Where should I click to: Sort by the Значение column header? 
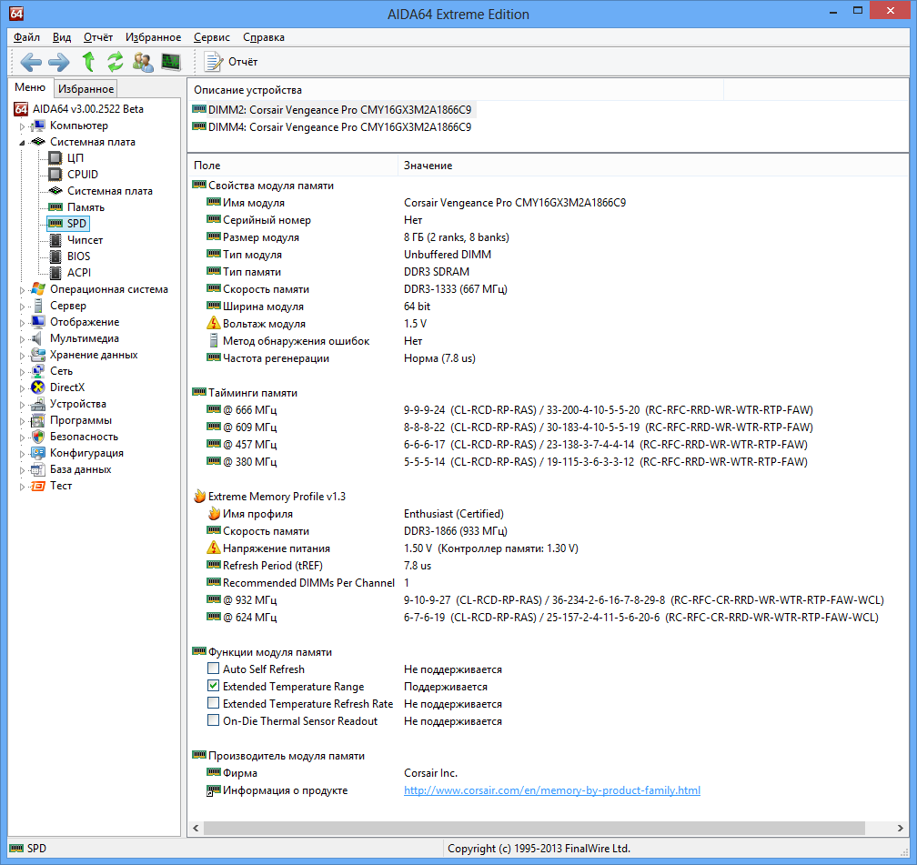pyautogui.click(x=652, y=166)
